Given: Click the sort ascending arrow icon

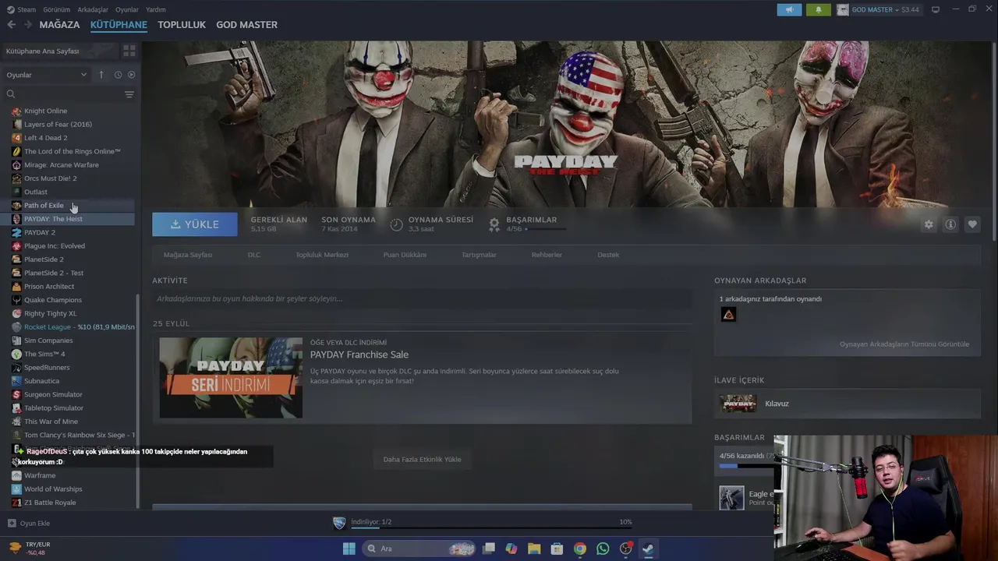Looking at the screenshot, I should click(x=101, y=75).
